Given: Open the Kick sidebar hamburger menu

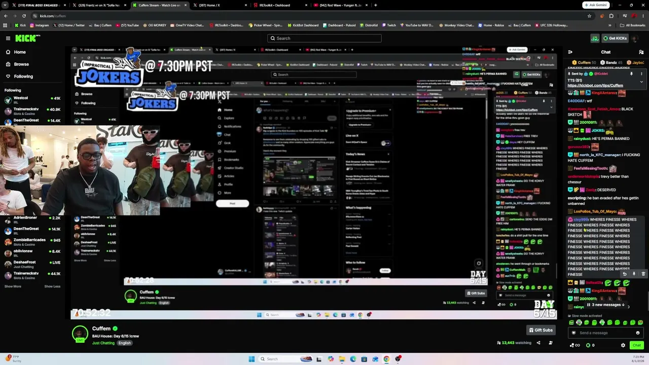Looking at the screenshot, I should pos(8,38).
